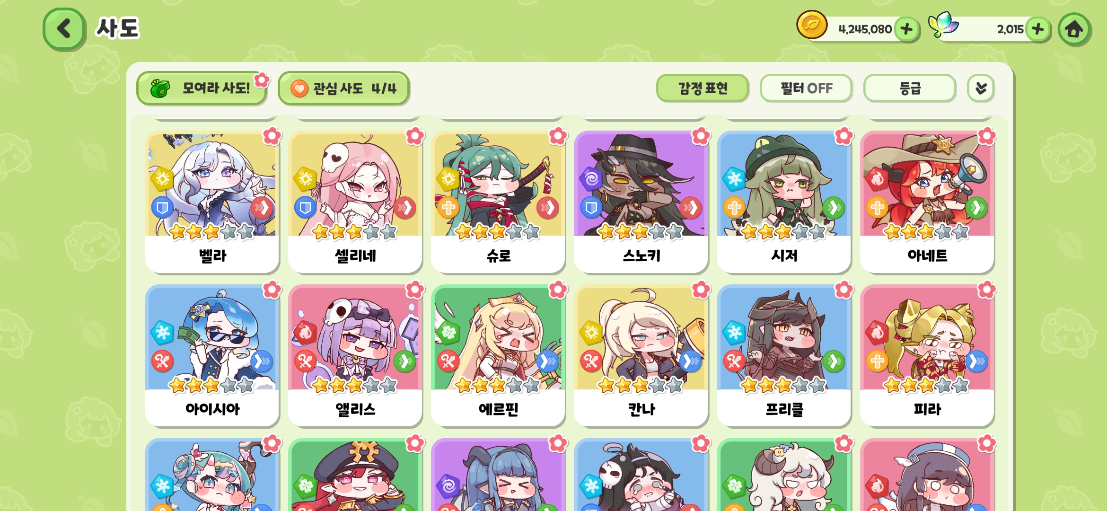This screenshot has width=1107, height=511.
Task: Go back using the left arrow button
Action: tap(64, 29)
